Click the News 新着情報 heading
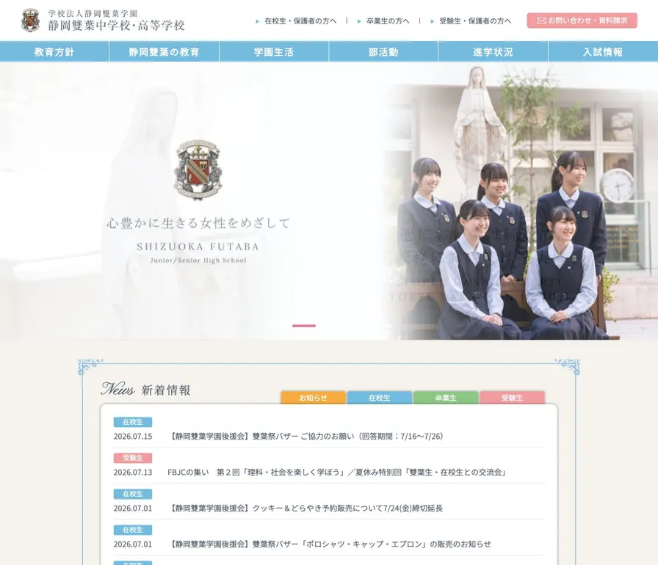Image resolution: width=658 pixels, height=565 pixels. [145, 390]
